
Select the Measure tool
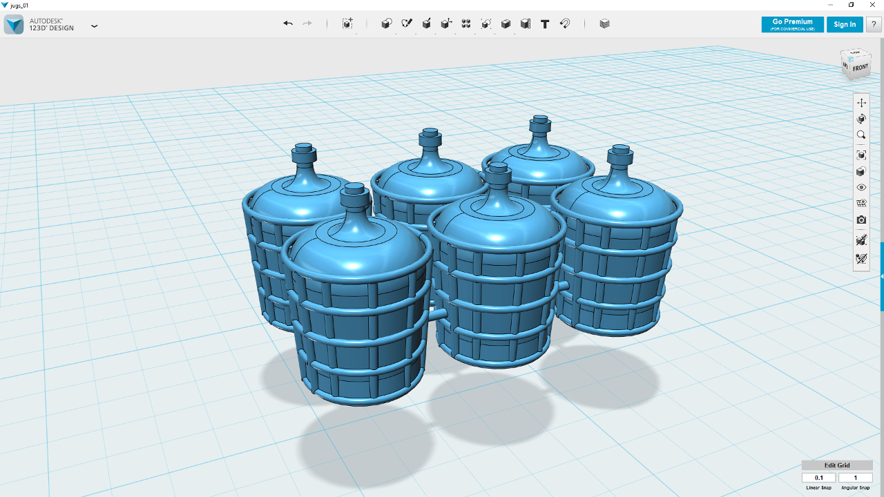526,23
